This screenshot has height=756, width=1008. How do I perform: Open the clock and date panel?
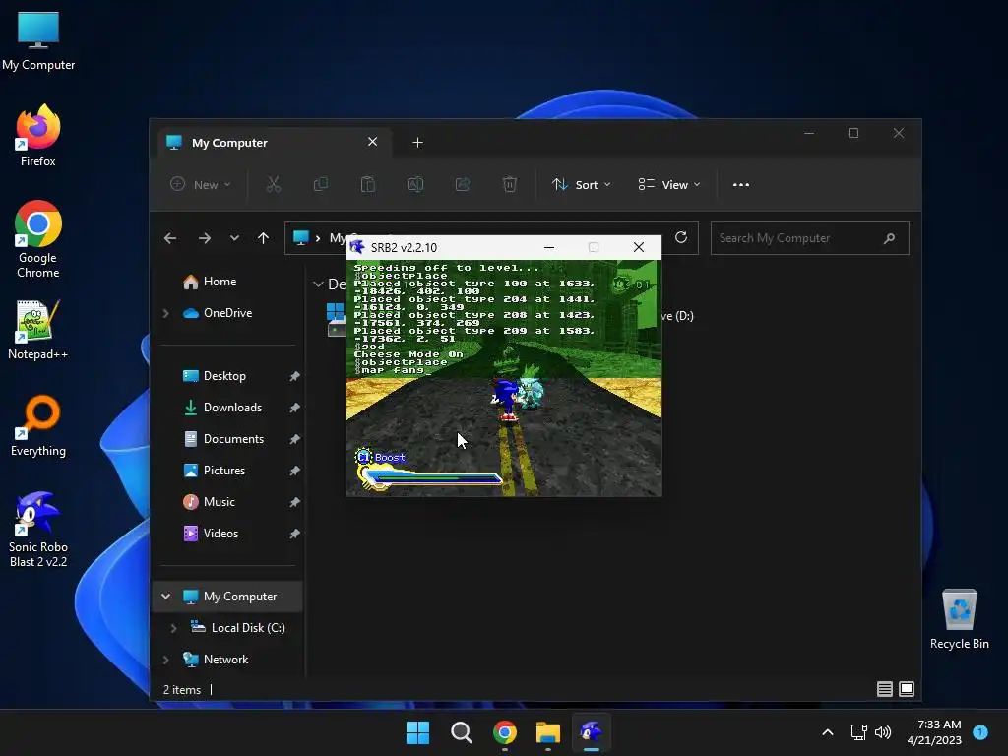[934, 732]
